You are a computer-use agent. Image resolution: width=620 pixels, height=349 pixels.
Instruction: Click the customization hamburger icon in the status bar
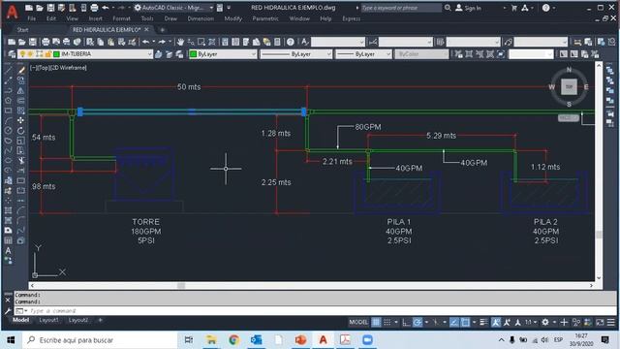point(611,323)
